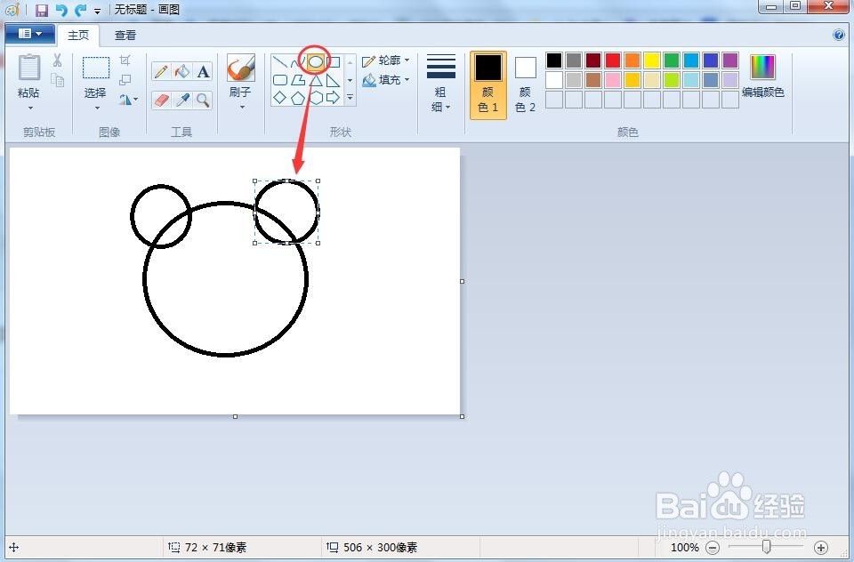The image size is (854, 562).
Task: Choose the Right arrow shape
Action: 334,98
